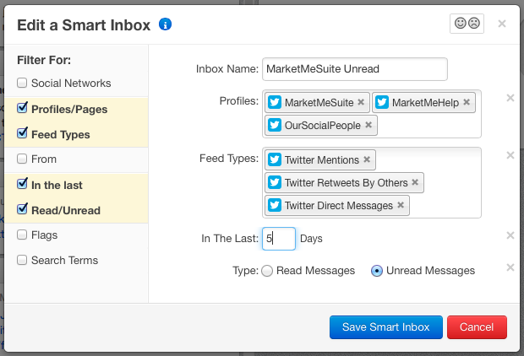Click the Edit a Smart Inbox title
524x356 pixels.
pyautogui.click(x=84, y=25)
